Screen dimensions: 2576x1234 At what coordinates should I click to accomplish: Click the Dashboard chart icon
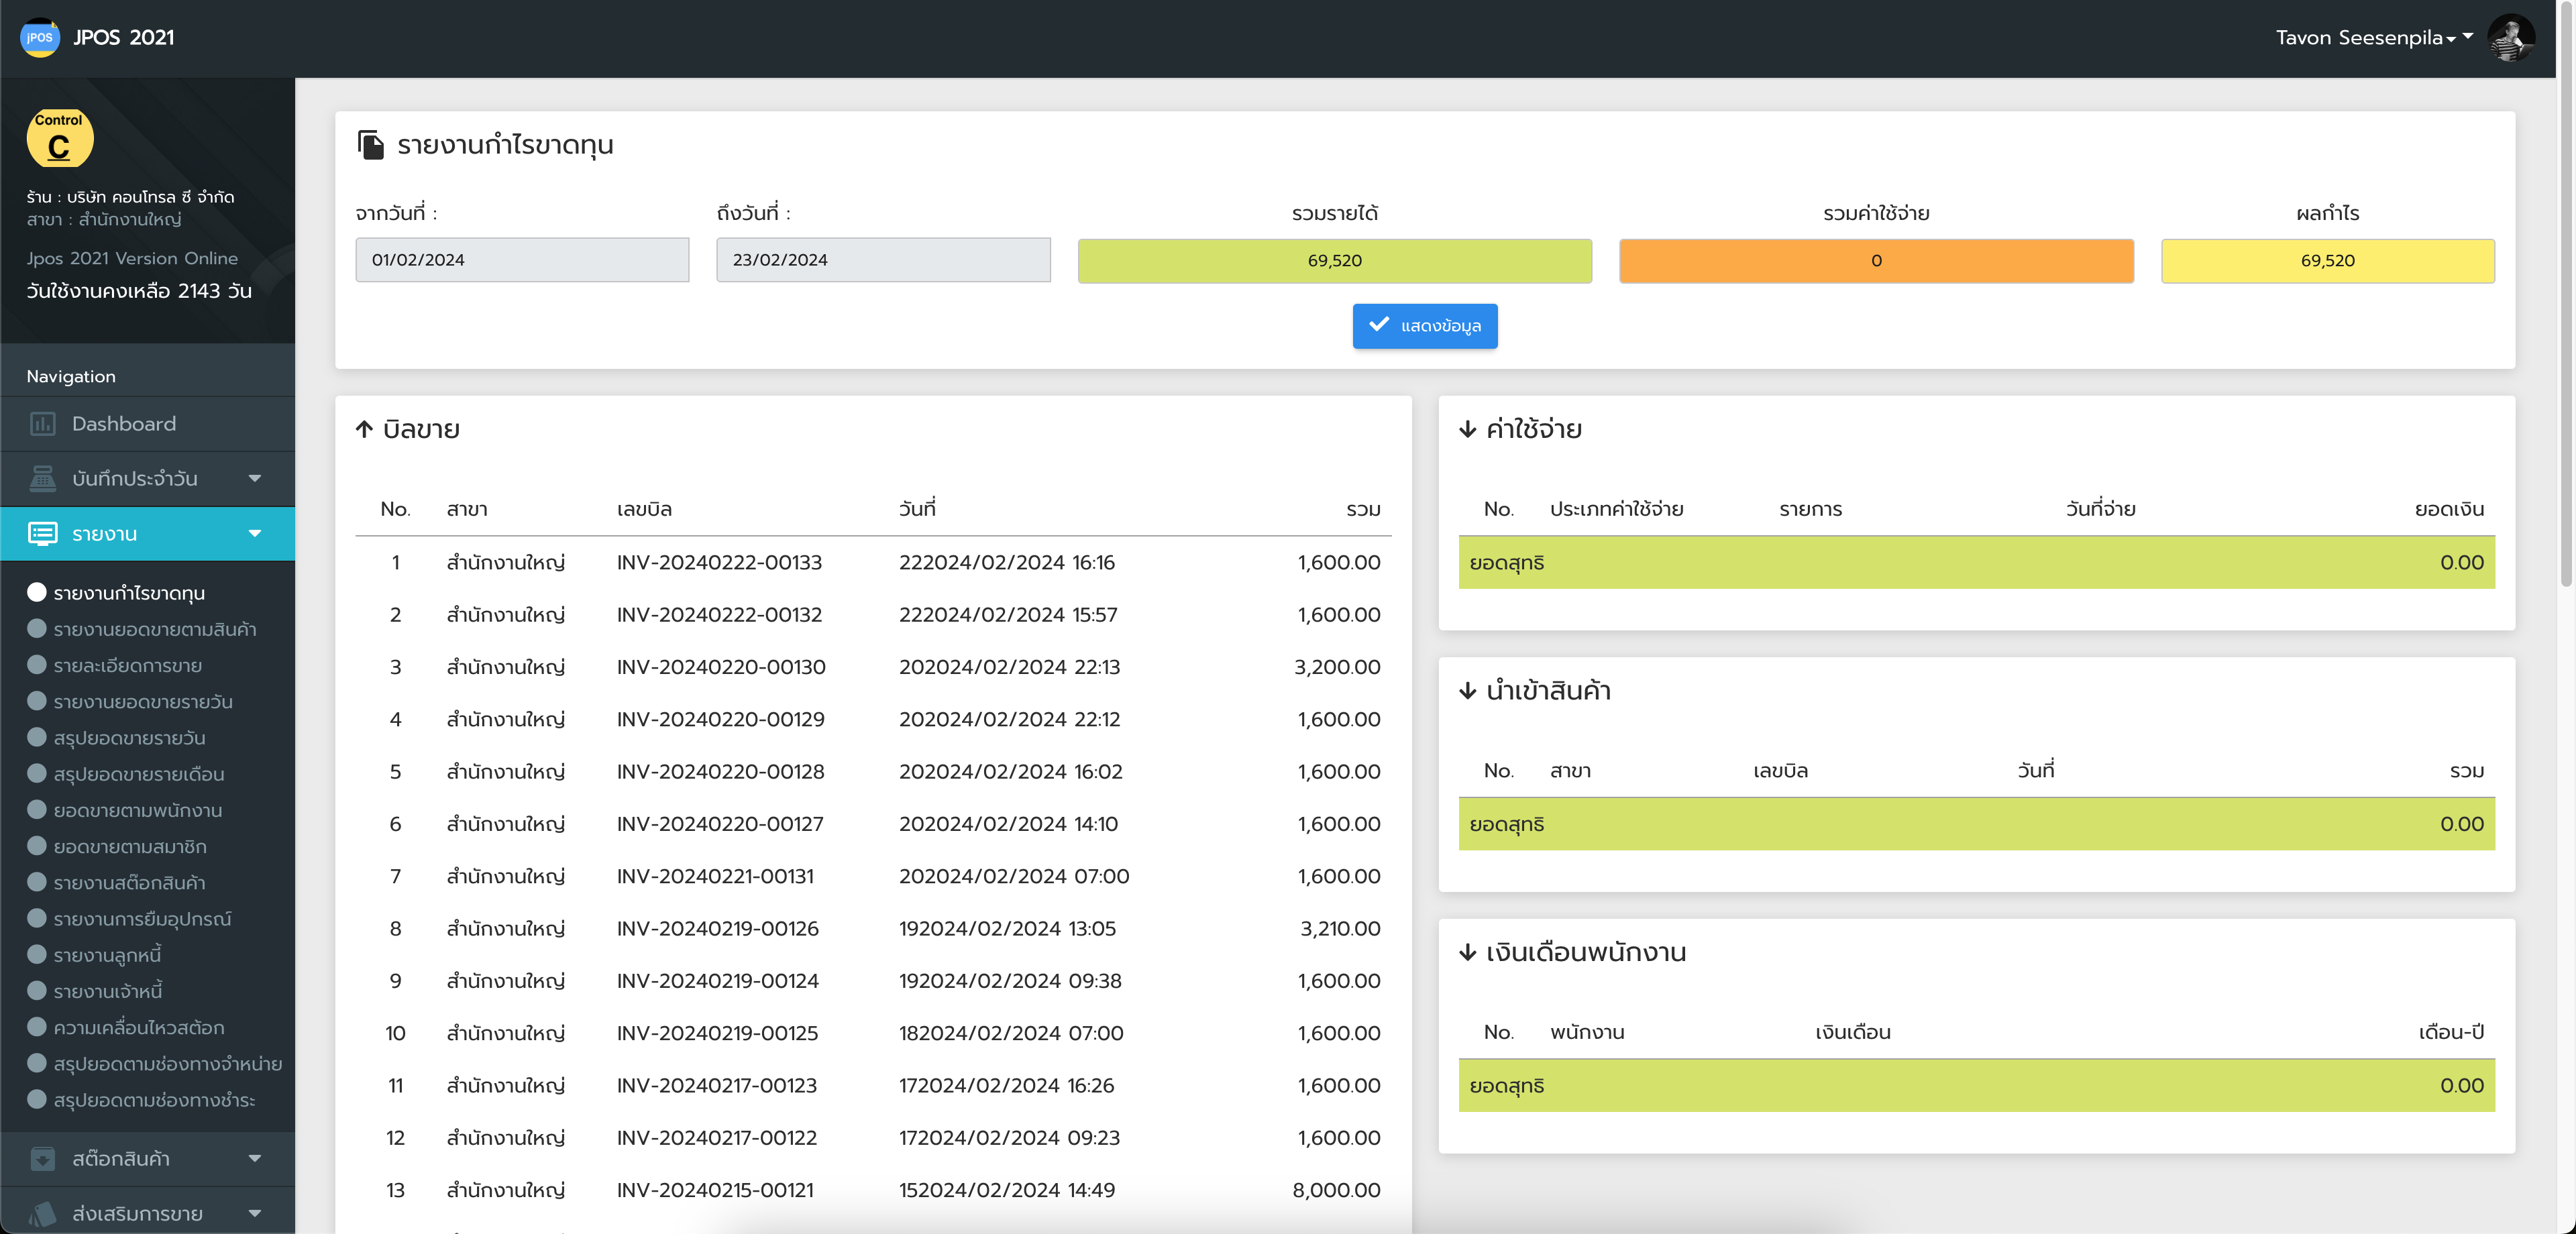(43, 424)
